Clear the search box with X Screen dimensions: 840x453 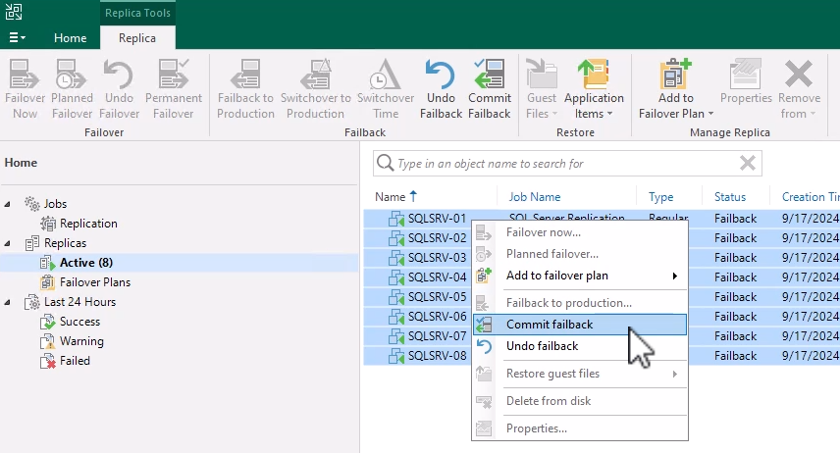click(748, 164)
